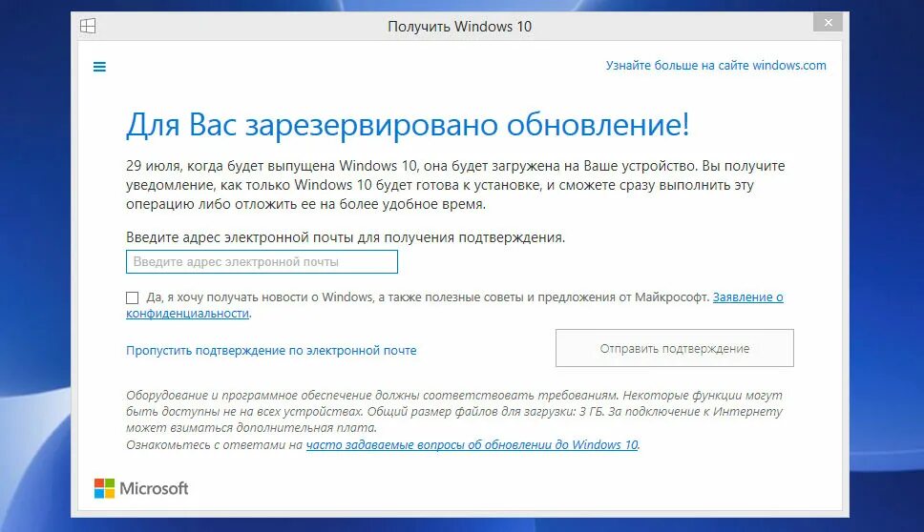Viewport: 924px width, 532px height.
Task: Enable the Windows news subscription checkbox
Action: click(x=133, y=297)
